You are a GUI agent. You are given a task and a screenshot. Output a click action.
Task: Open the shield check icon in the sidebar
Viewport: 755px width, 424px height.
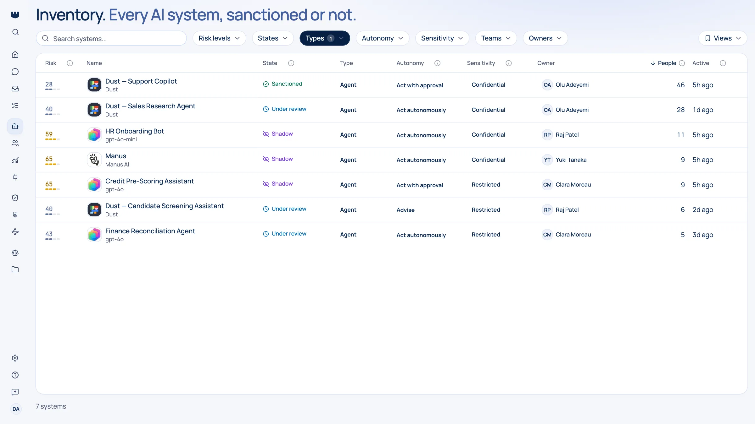point(15,198)
